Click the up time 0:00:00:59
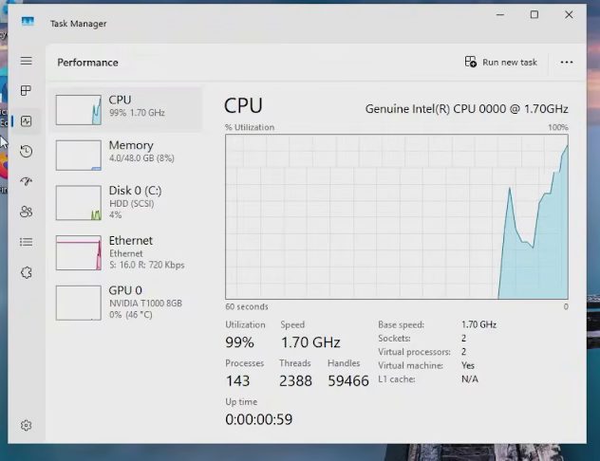Screen dimensions: 600x461 coord(258,419)
